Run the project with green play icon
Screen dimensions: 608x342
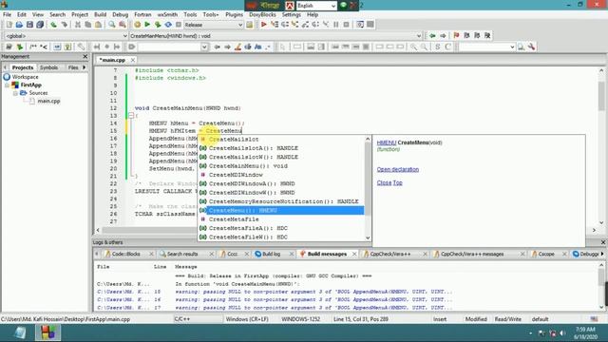(147, 25)
